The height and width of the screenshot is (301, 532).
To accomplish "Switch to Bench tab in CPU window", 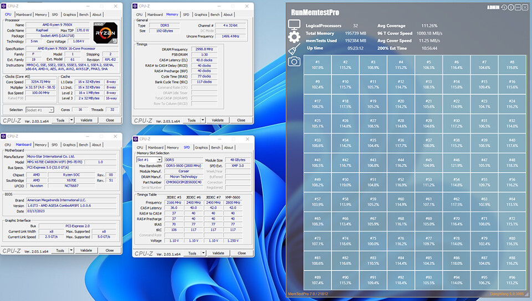I will point(84,14).
